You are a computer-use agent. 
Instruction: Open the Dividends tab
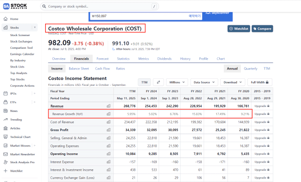[164, 59]
